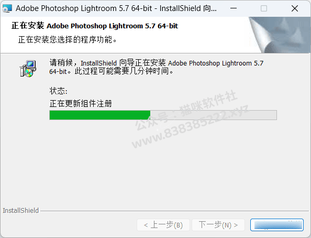
Task: Click the 上一步(B) back button
Action: tap(163, 225)
